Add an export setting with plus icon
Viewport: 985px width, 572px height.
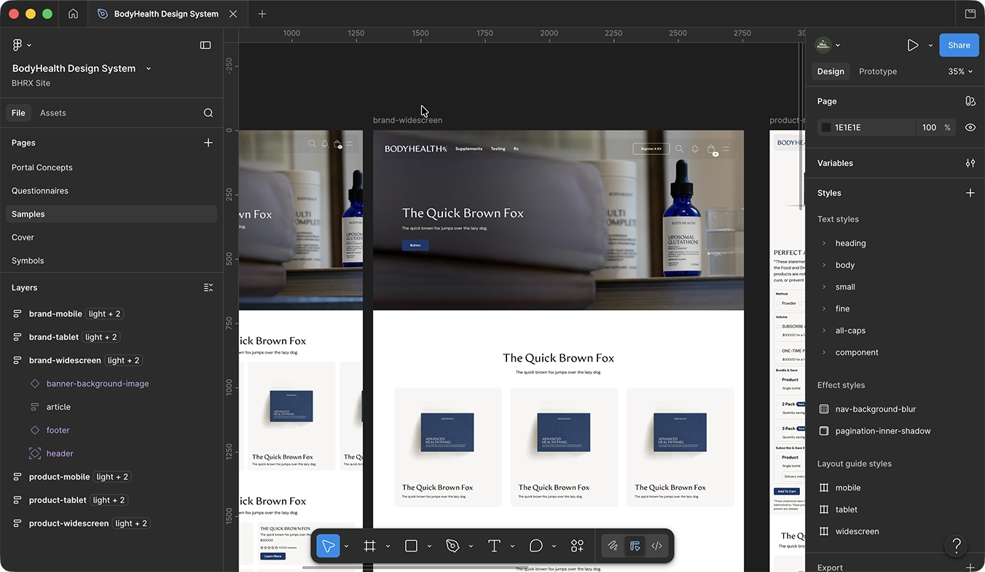click(970, 568)
